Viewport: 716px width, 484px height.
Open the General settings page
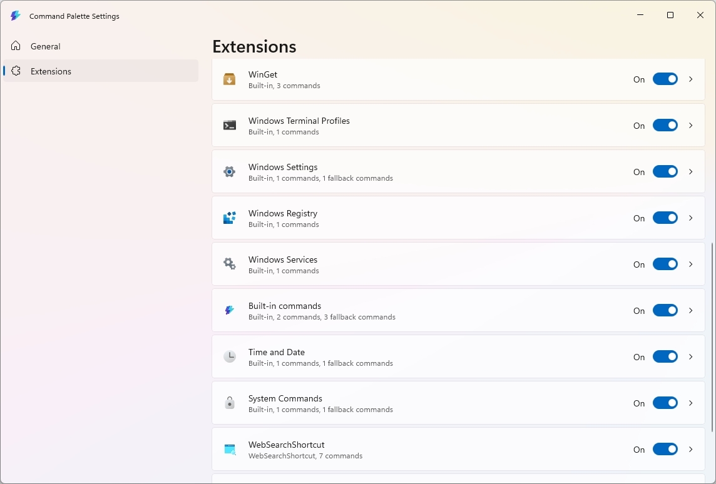pos(46,46)
